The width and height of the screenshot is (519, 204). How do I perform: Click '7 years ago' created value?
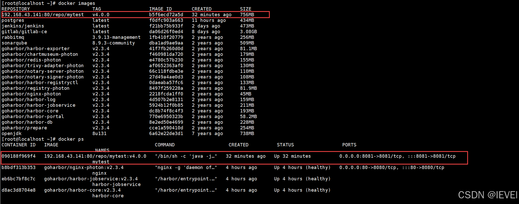pyautogui.click(x=207, y=134)
